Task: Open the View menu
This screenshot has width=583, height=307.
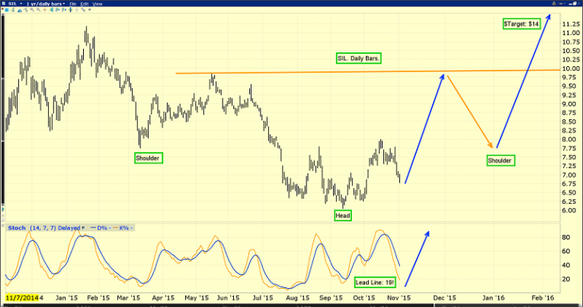Action: tap(97, 4)
